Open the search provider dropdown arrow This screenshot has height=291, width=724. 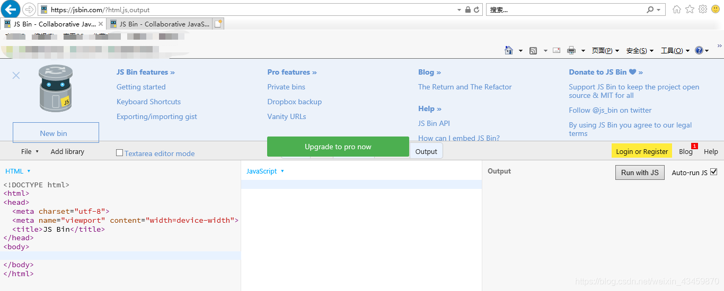[658, 10]
